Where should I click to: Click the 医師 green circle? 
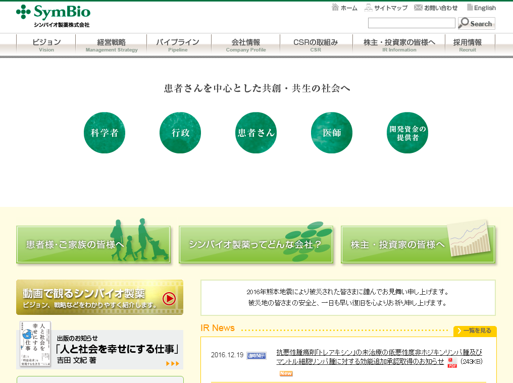click(x=332, y=133)
